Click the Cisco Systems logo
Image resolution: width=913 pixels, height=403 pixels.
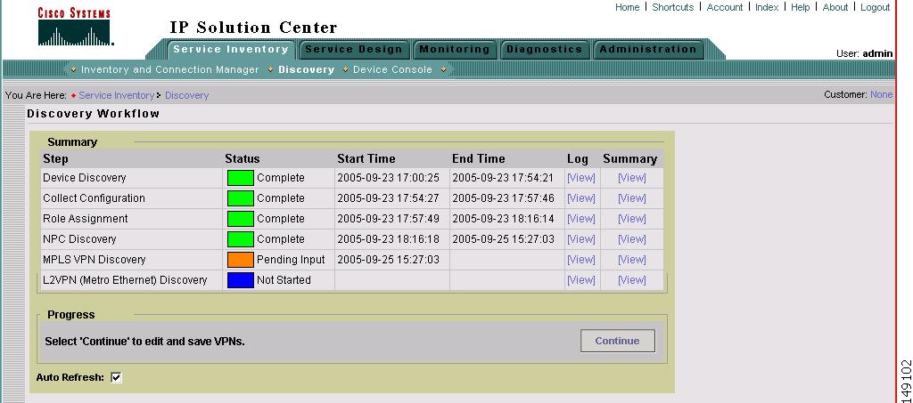coord(75,27)
